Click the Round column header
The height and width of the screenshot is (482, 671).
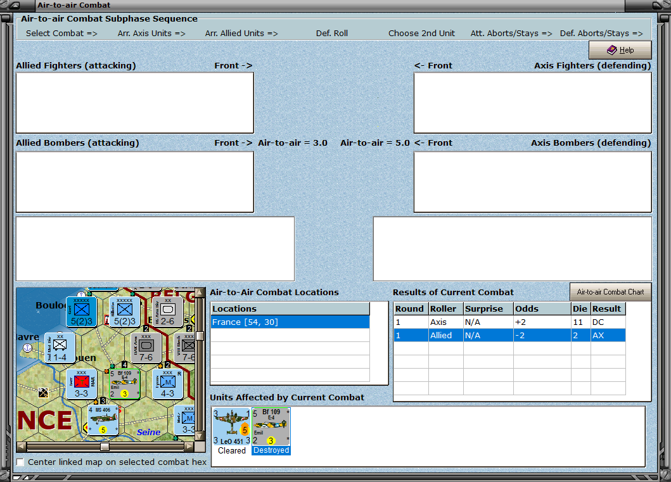(411, 309)
